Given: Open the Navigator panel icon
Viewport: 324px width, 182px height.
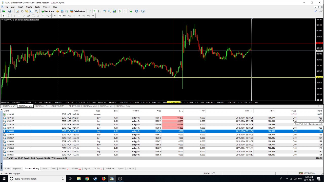Looking at the screenshot, I should pos(27,11).
